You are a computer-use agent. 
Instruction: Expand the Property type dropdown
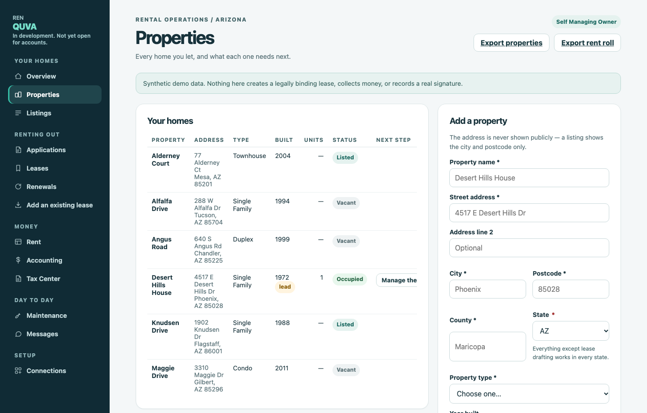tap(529, 394)
